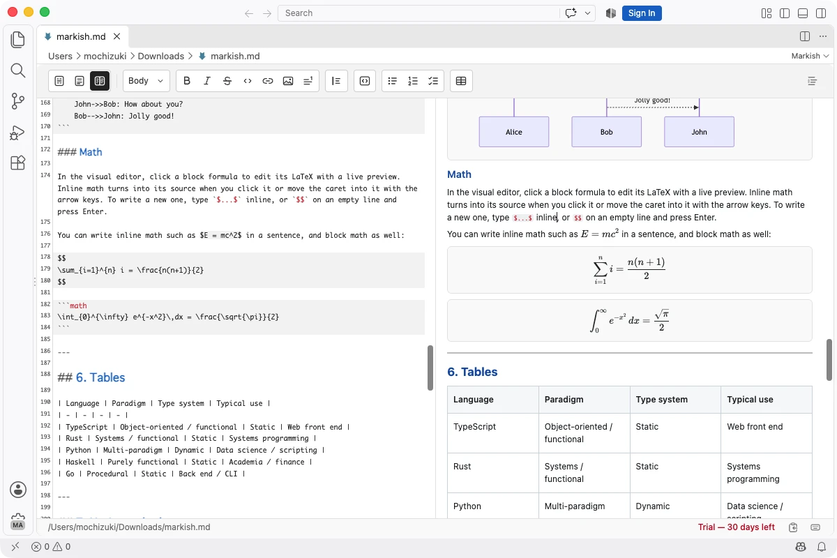Image resolution: width=837 pixels, height=558 pixels.
Task: Open the Run and Debug view
Action: [18, 133]
